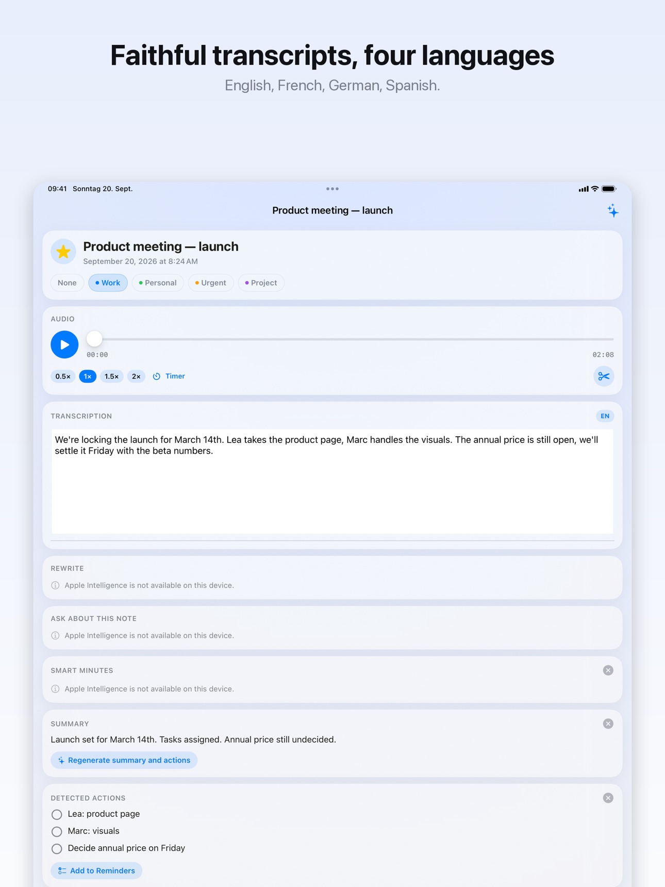Click the audio scrubber knob

[x=94, y=339]
